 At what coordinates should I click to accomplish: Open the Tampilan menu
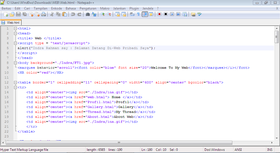point(41,8)
